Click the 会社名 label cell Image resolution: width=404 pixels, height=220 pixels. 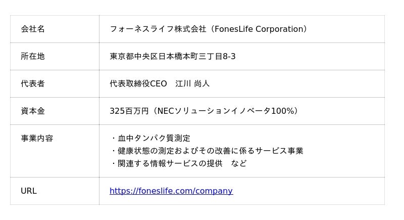(x=33, y=29)
